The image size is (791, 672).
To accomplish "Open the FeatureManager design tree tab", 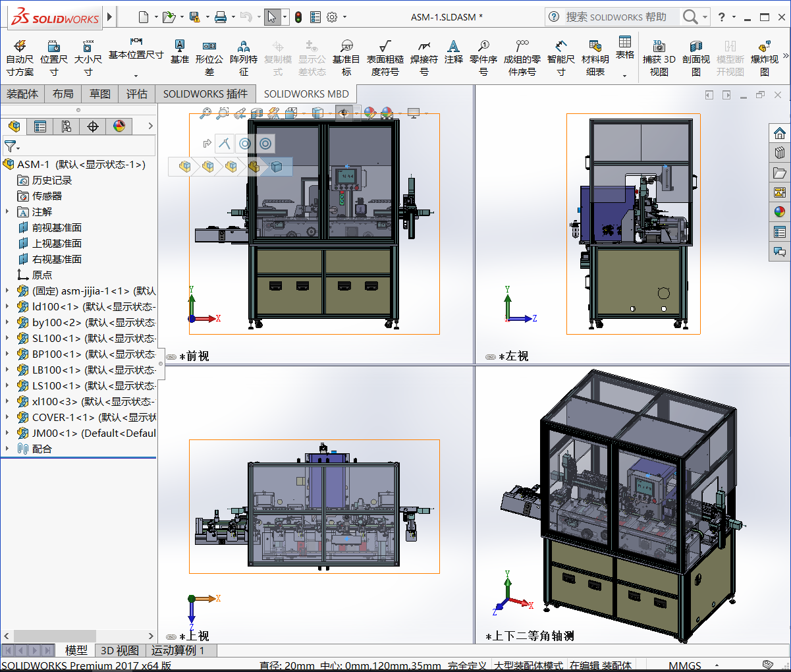I will coord(14,126).
